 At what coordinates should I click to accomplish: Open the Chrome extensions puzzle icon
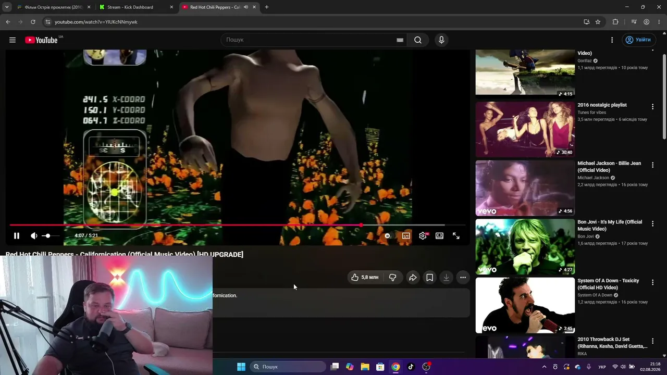[615, 22]
